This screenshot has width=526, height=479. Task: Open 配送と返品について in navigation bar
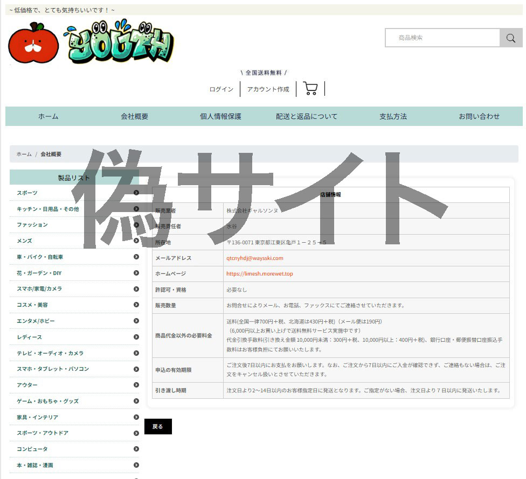306,116
